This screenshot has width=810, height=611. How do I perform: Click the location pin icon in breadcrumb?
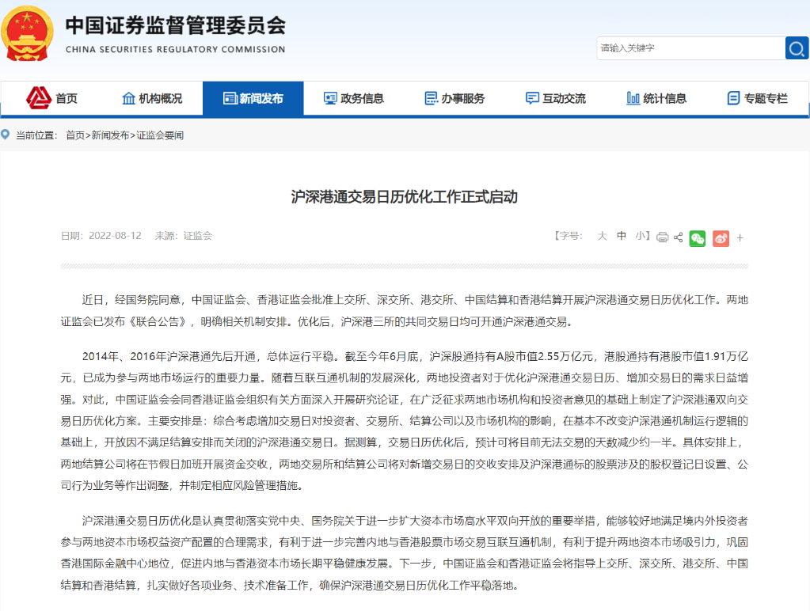6,135
